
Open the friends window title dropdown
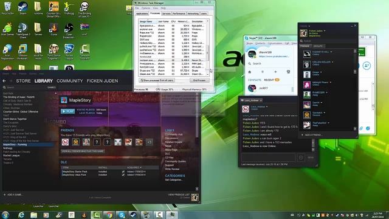click(309, 26)
